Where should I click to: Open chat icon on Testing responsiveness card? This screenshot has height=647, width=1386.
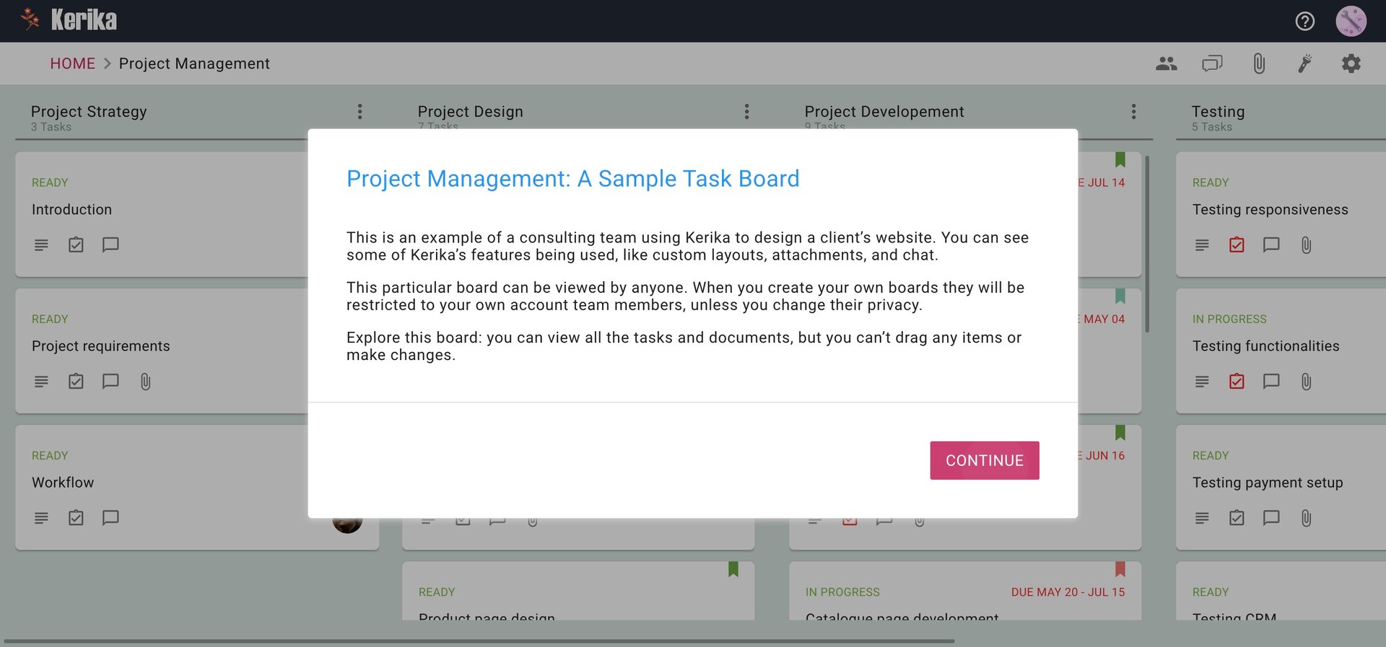tap(1271, 245)
